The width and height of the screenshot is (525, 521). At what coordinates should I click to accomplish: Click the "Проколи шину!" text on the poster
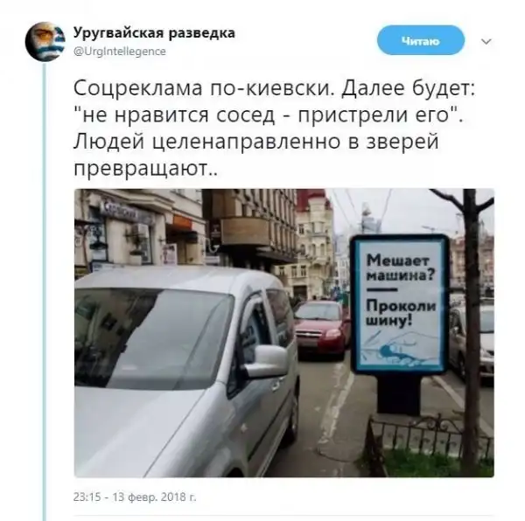coord(401,313)
